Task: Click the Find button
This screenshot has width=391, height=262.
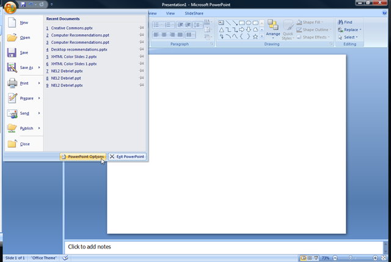Action: (x=345, y=22)
